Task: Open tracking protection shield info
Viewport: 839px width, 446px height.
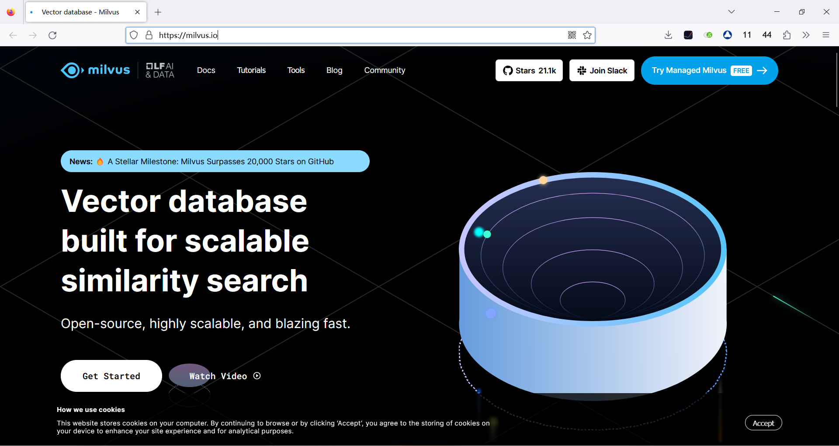Action: [134, 35]
